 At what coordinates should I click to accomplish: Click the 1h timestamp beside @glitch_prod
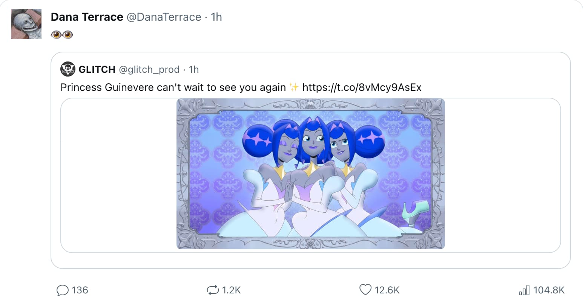point(194,69)
